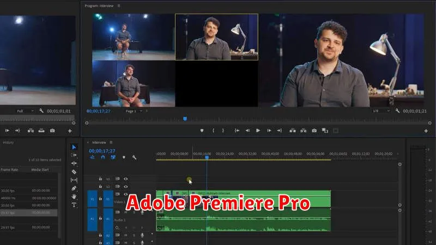The width and height of the screenshot is (436, 245).
Task: Add marker in Program monitor transport
Action: (x=202, y=131)
